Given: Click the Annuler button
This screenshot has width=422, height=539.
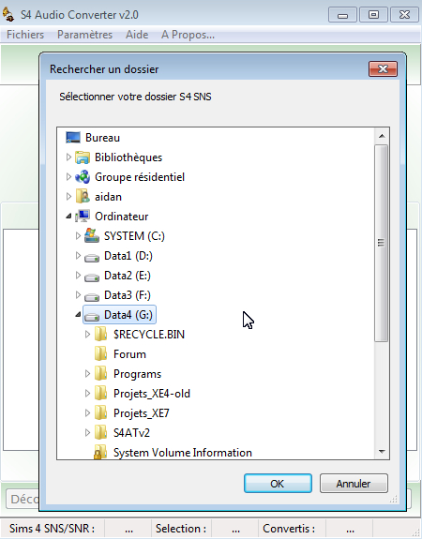Looking at the screenshot, I should (x=354, y=484).
